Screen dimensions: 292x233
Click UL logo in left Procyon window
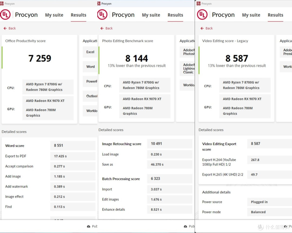5,15
